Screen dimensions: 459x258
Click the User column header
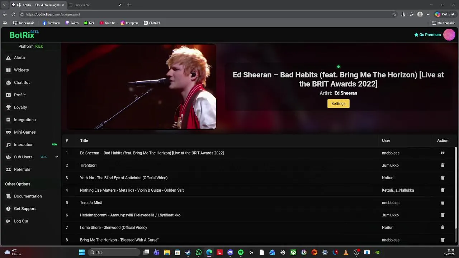pos(386,140)
